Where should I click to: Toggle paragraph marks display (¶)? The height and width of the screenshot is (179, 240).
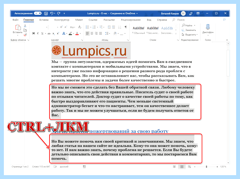click(126, 27)
